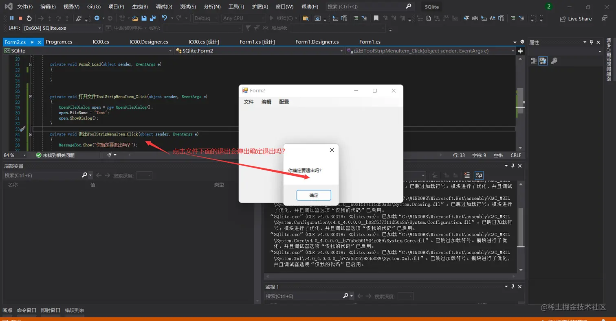This screenshot has width=616, height=321.
Task: Restart the debug session
Action: (x=29, y=18)
